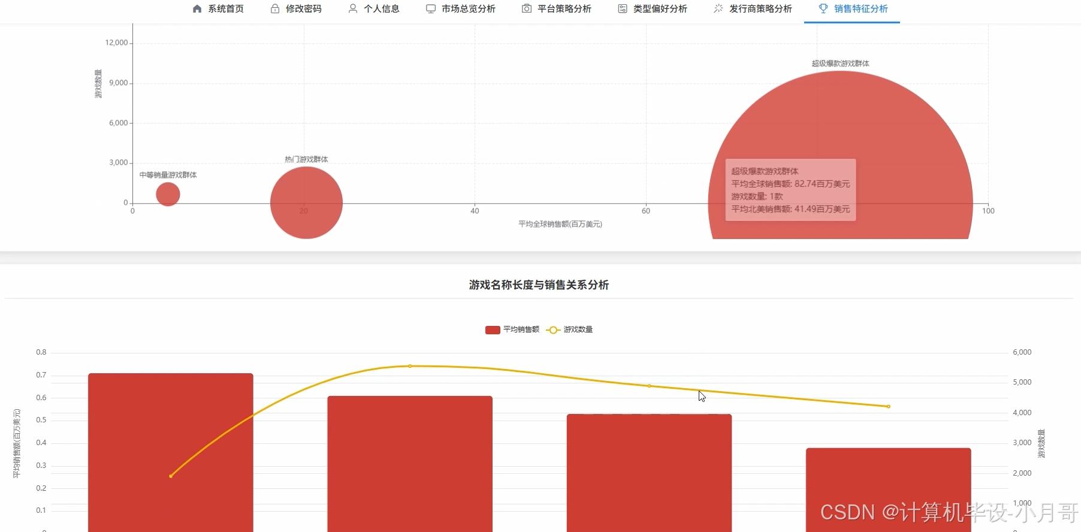Click the 0.8 label on left axis
Viewport: 1081px width, 532px height.
[x=41, y=352]
